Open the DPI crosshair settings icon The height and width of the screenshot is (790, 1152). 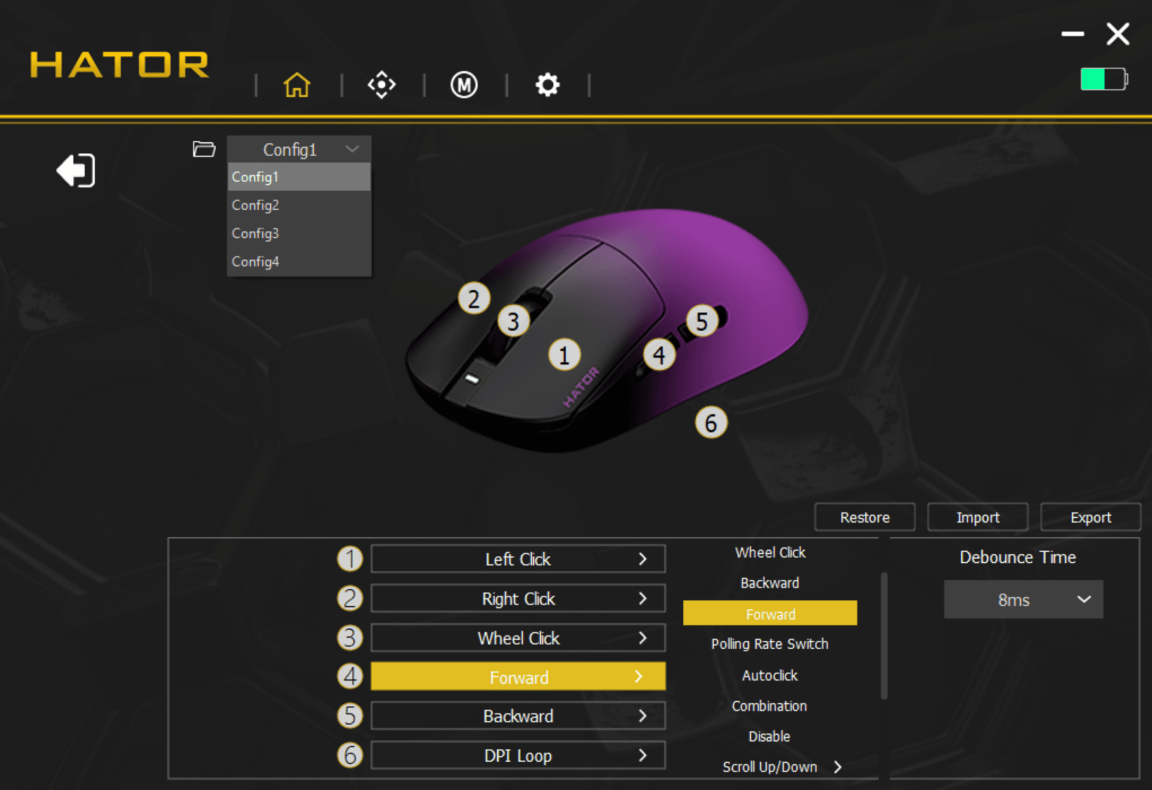click(x=382, y=85)
